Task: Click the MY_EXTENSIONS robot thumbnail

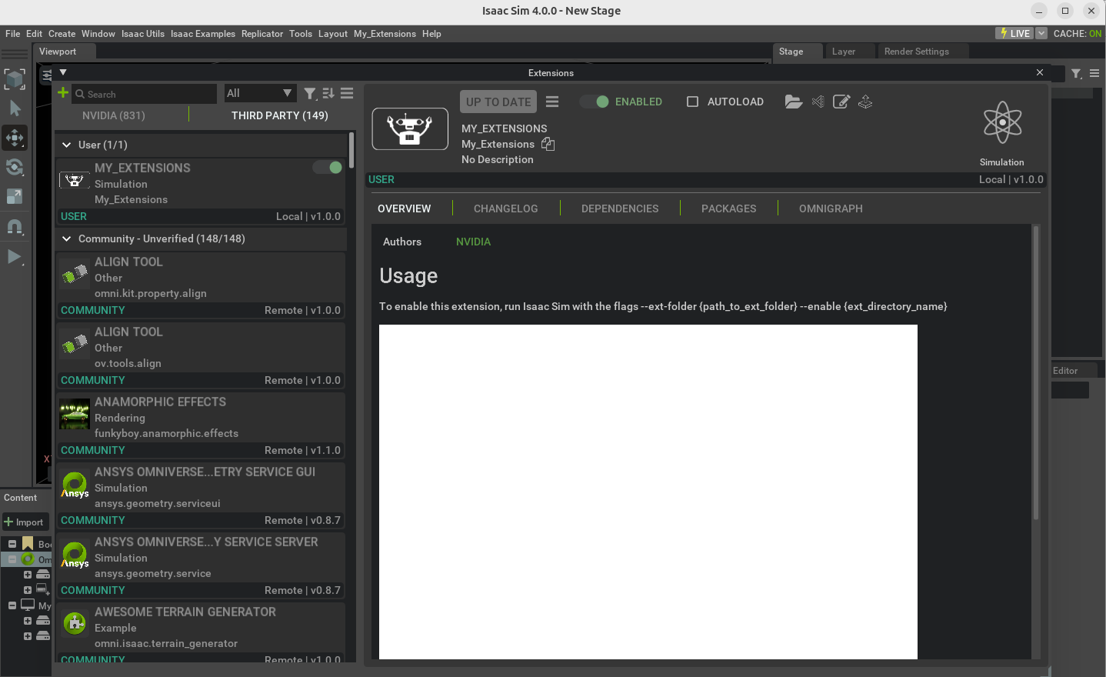Action: coord(410,128)
